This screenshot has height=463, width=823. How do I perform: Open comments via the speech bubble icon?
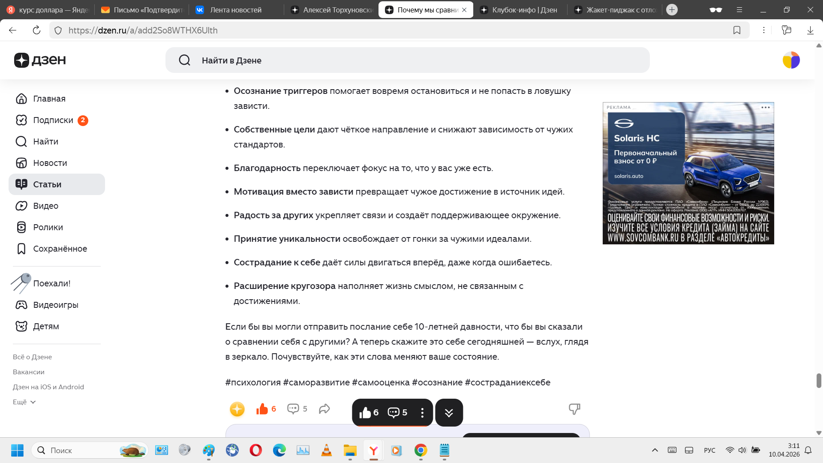[x=293, y=409]
